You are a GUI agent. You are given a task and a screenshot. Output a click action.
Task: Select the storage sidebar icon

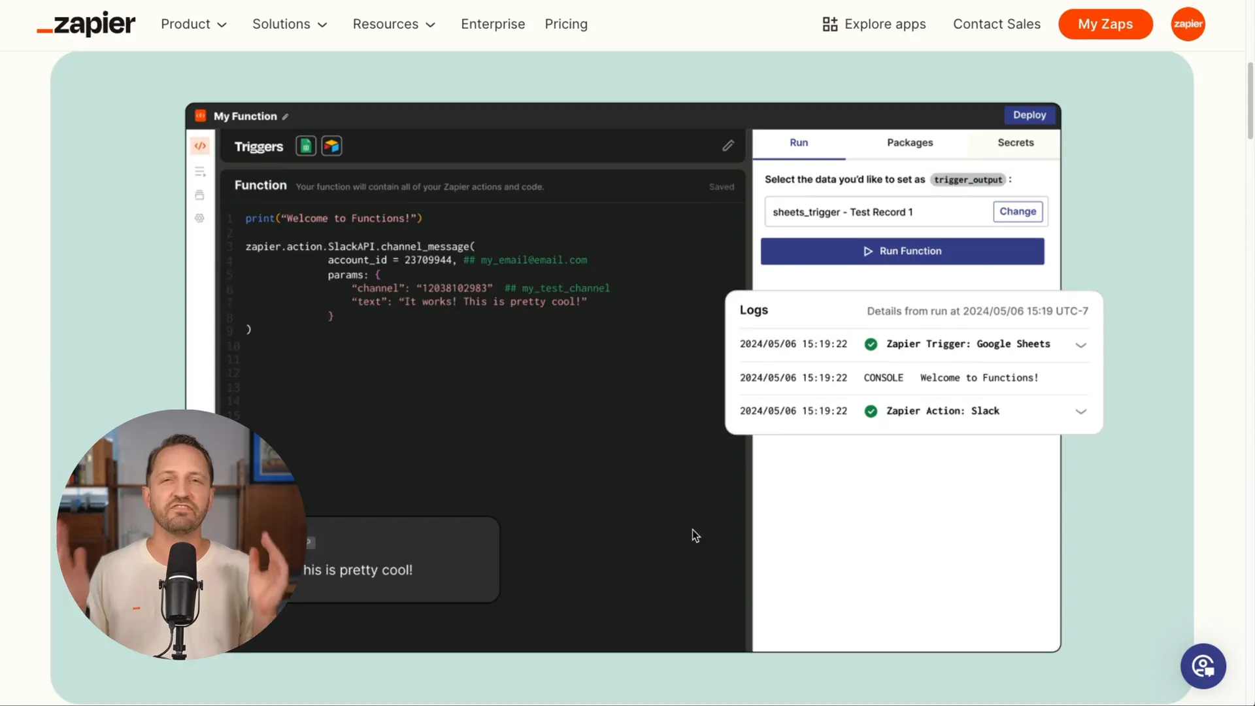pos(199,195)
